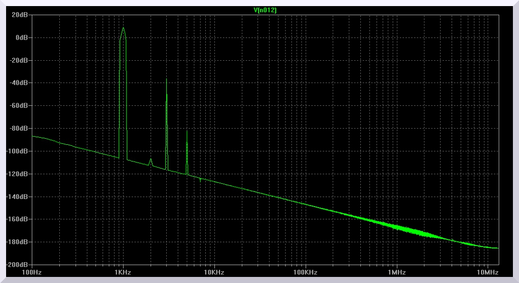Viewport: 519px width, 283px height.
Task: Click the 10MHz horizontal axis label
Action: pyautogui.click(x=488, y=272)
